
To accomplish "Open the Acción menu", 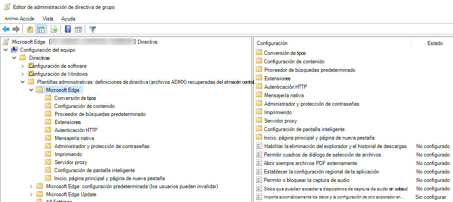I will (x=27, y=19).
